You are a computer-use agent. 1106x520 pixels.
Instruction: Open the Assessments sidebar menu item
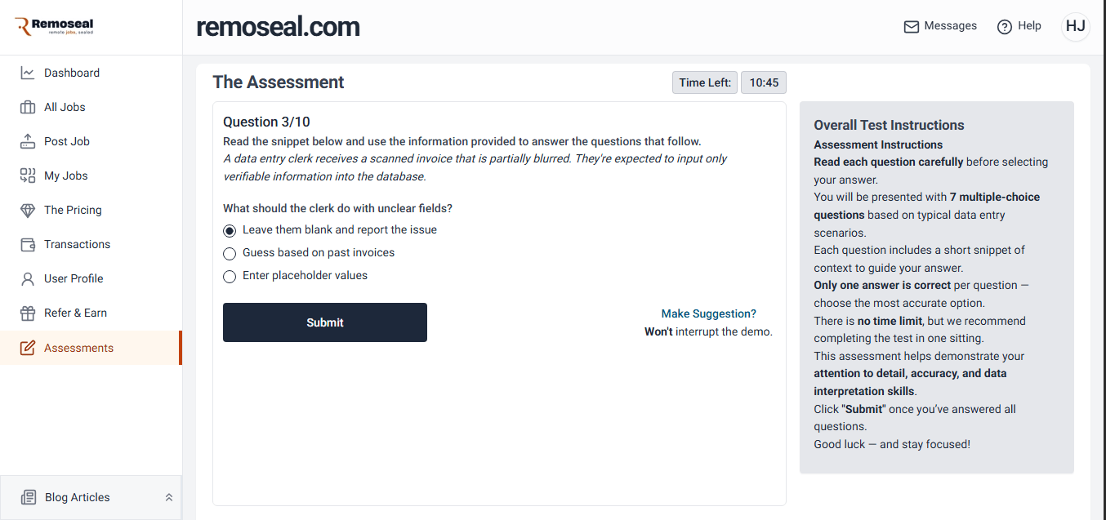[x=78, y=348]
